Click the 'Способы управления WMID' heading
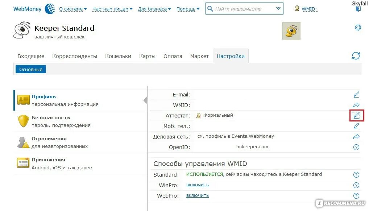The image size is (369, 211). coord(200,164)
